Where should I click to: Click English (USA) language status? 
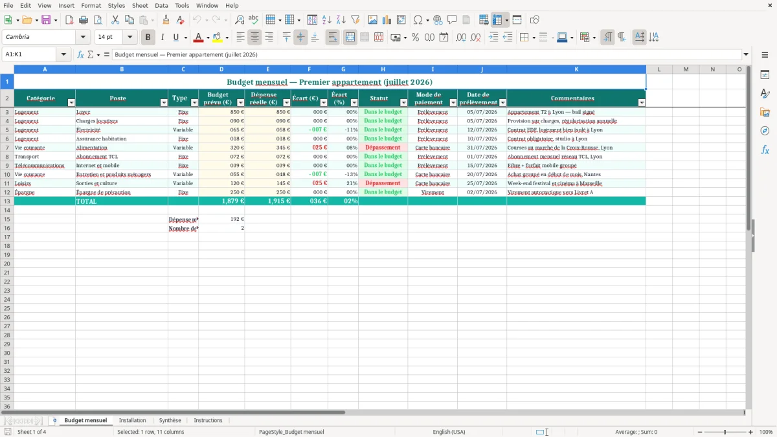pyautogui.click(x=449, y=432)
